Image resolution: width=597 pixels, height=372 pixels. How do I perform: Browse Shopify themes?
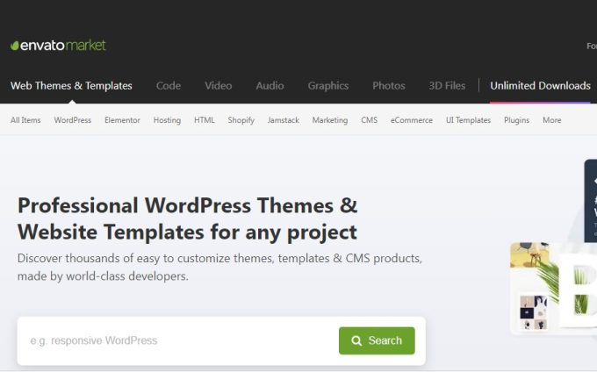click(x=241, y=120)
